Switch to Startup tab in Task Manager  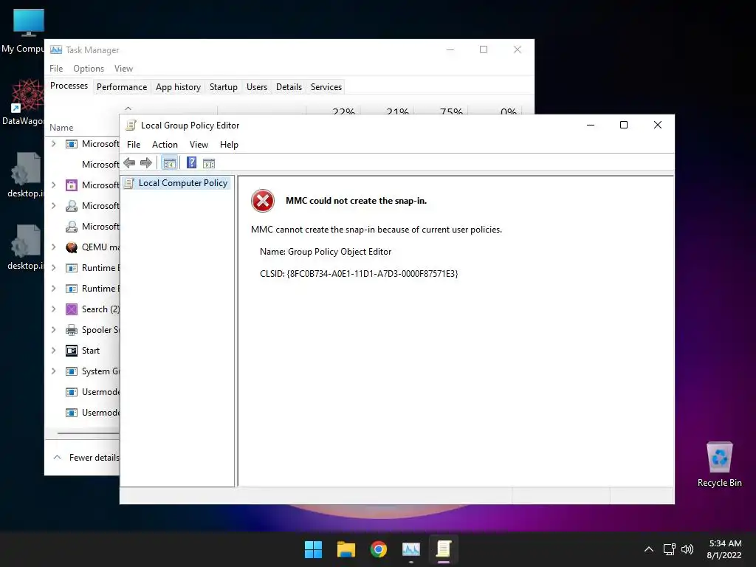[x=223, y=87]
